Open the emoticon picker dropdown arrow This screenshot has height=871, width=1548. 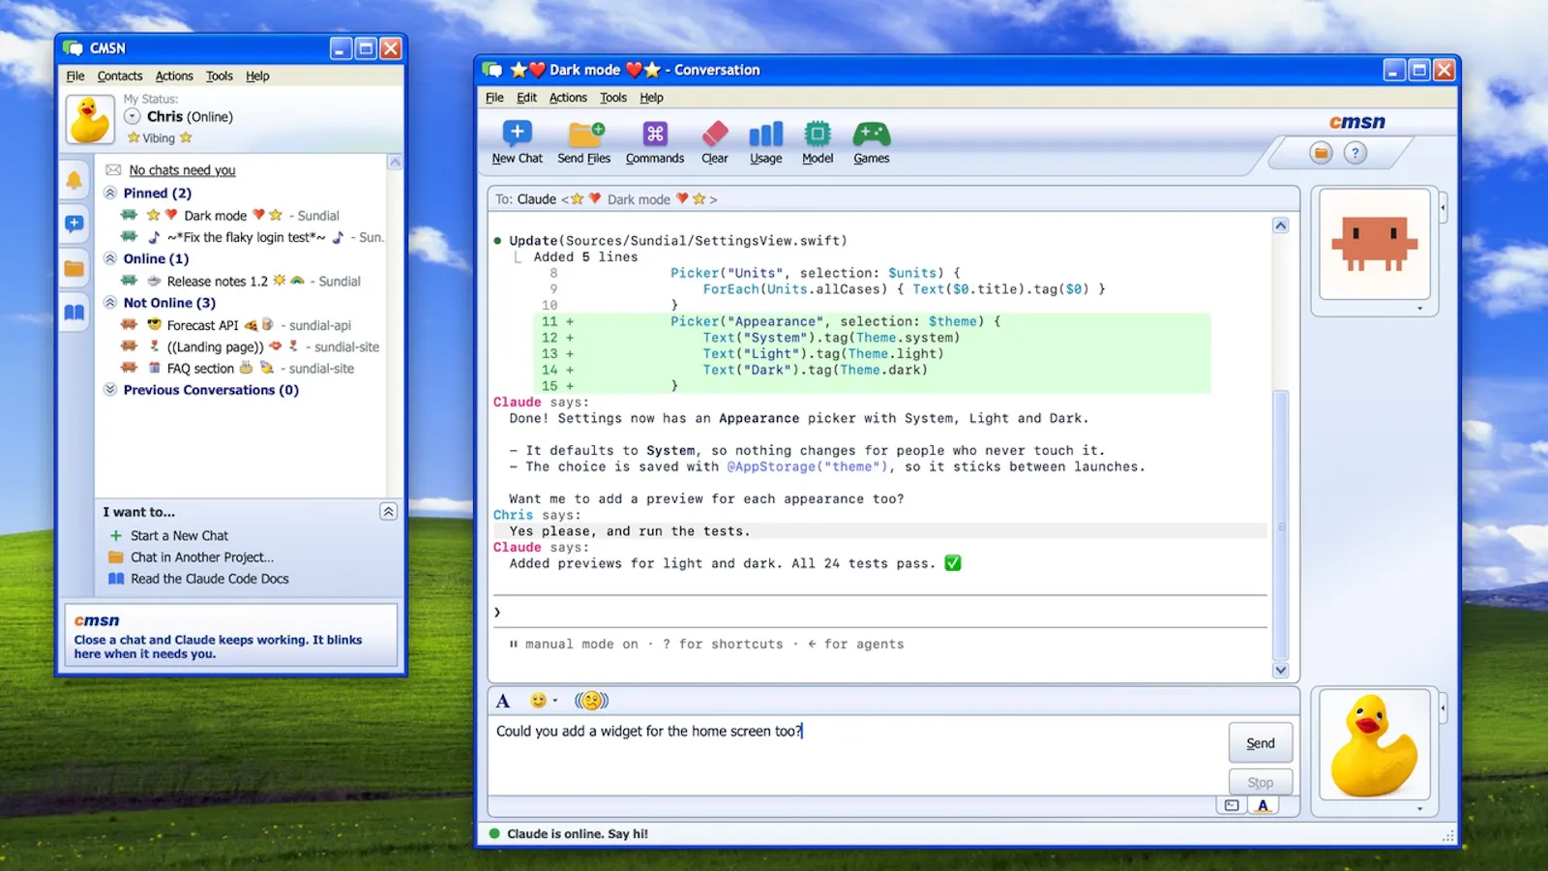coord(555,701)
